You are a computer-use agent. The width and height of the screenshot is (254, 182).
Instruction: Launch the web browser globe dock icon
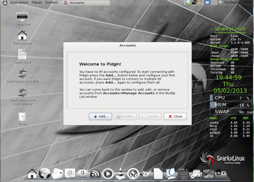pos(44,174)
